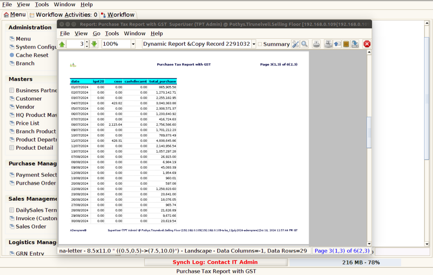This screenshot has width=433, height=275.
Task: Click the total 4,838,645.86 cell
Action: pos(166,141)
